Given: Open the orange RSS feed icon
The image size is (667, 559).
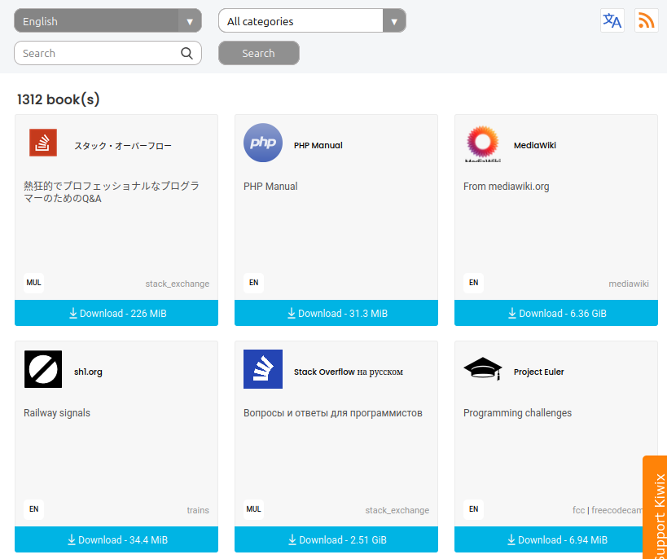Looking at the screenshot, I should point(646,20).
